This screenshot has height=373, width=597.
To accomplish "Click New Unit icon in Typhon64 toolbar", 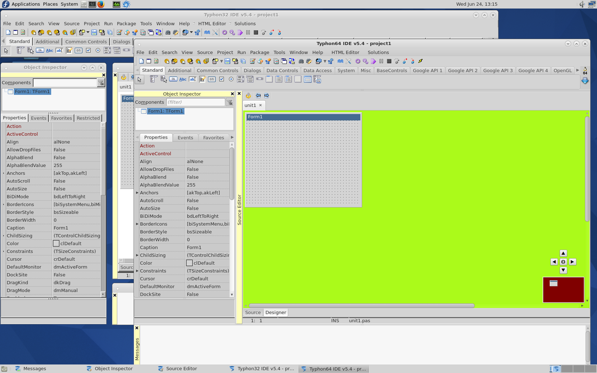I will tap(141, 61).
